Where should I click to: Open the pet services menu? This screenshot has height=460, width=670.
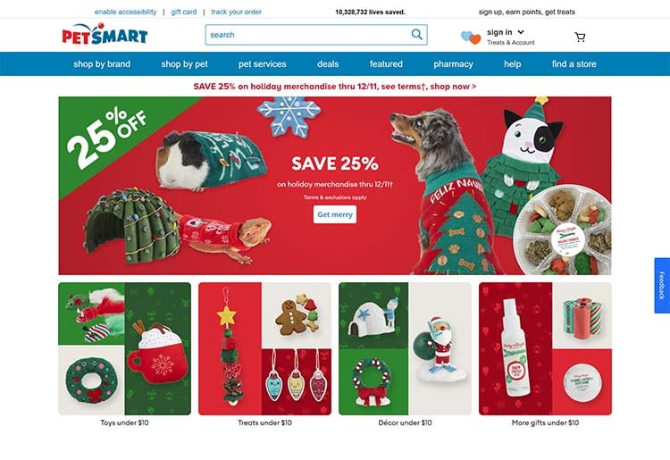[263, 64]
